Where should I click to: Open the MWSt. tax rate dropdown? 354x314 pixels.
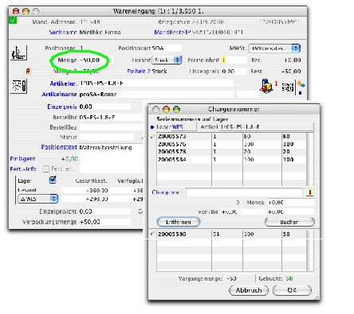coord(274,48)
